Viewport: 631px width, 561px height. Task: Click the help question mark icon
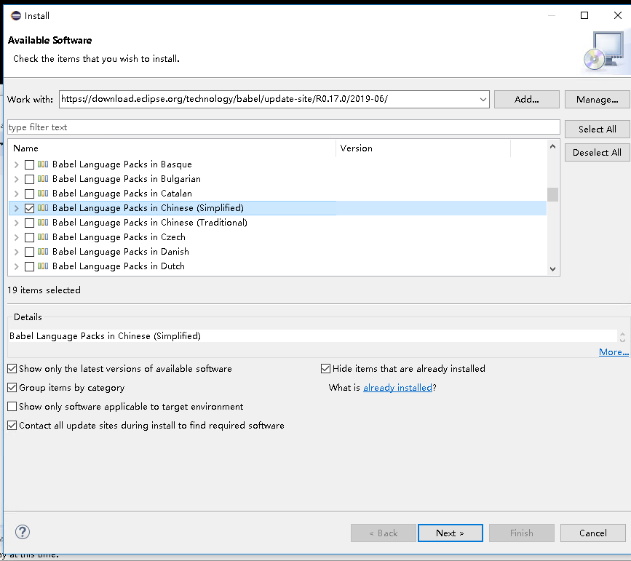[x=23, y=532]
